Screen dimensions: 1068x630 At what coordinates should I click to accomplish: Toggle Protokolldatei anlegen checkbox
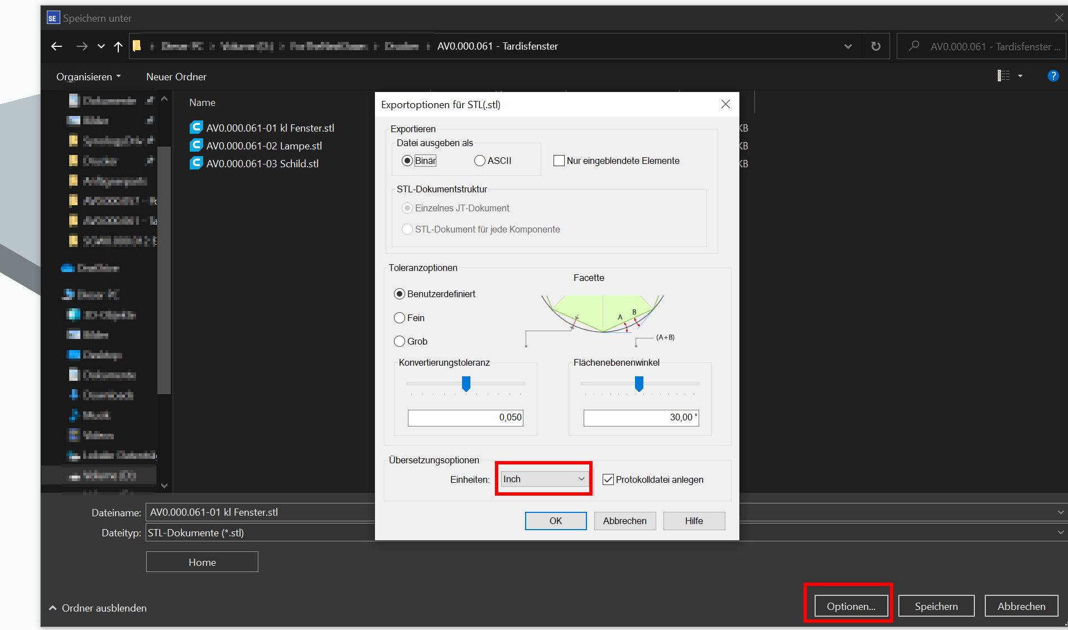(x=608, y=479)
